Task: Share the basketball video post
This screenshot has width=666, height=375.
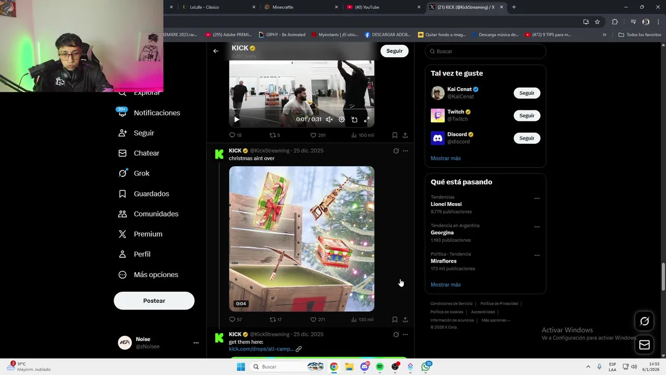Action: click(x=405, y=135)
